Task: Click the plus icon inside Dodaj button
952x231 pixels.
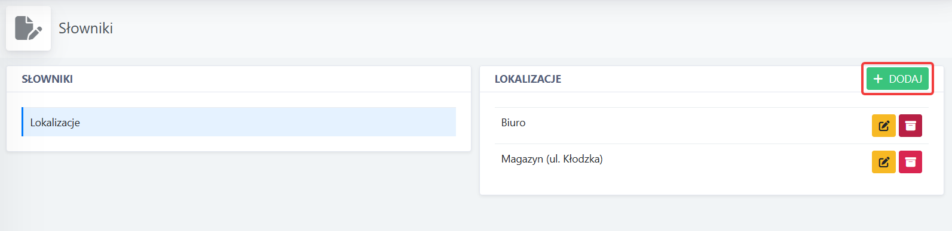Action: [878, 79]
